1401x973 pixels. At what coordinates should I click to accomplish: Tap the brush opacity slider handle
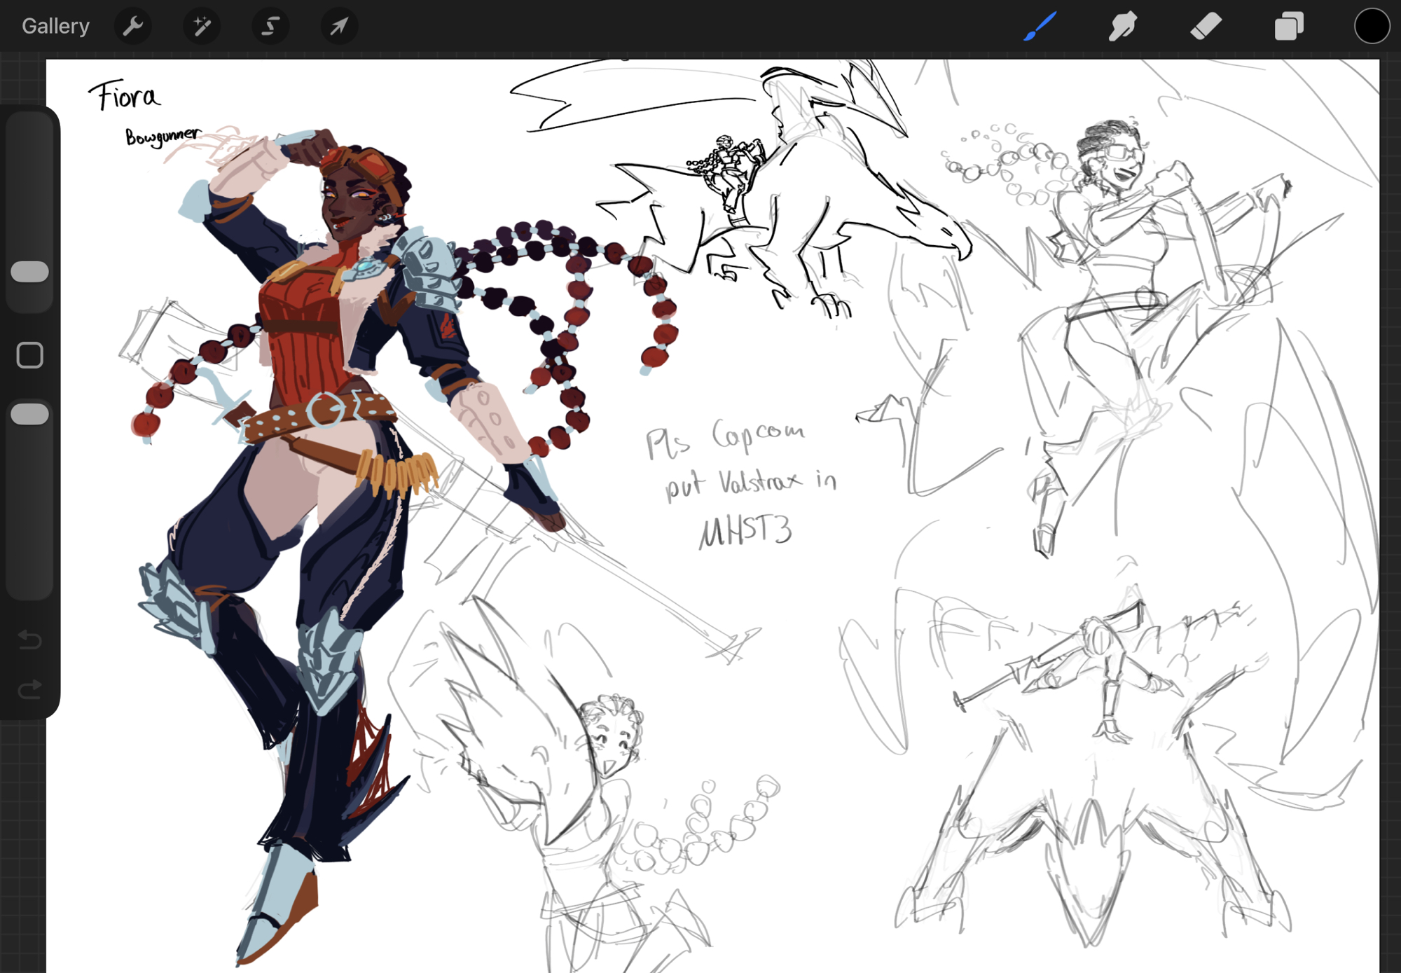tap(30, 414)
